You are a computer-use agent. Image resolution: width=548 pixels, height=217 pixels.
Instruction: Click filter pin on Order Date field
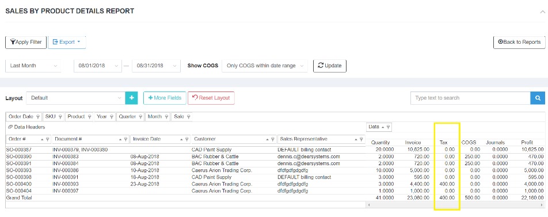(37, 117)
